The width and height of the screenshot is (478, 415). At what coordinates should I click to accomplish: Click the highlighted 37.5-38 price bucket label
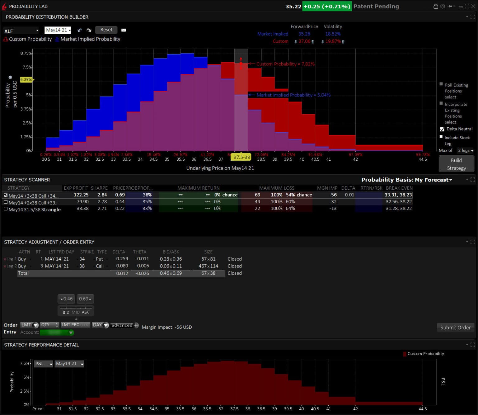pyautogui.click(x=241, y=157)
